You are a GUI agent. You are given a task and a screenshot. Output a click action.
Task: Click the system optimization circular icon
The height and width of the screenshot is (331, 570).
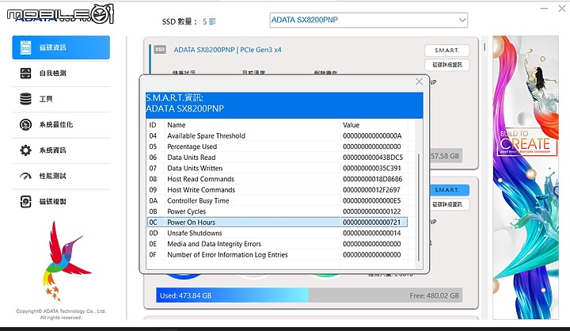pyautogui.click(x=25, y=125)
